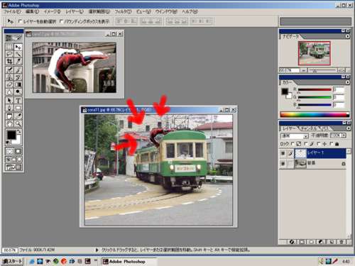Open レイヤー (Layer) menu
The width and height of the screenshot is (355, 266).
[75, 11]
